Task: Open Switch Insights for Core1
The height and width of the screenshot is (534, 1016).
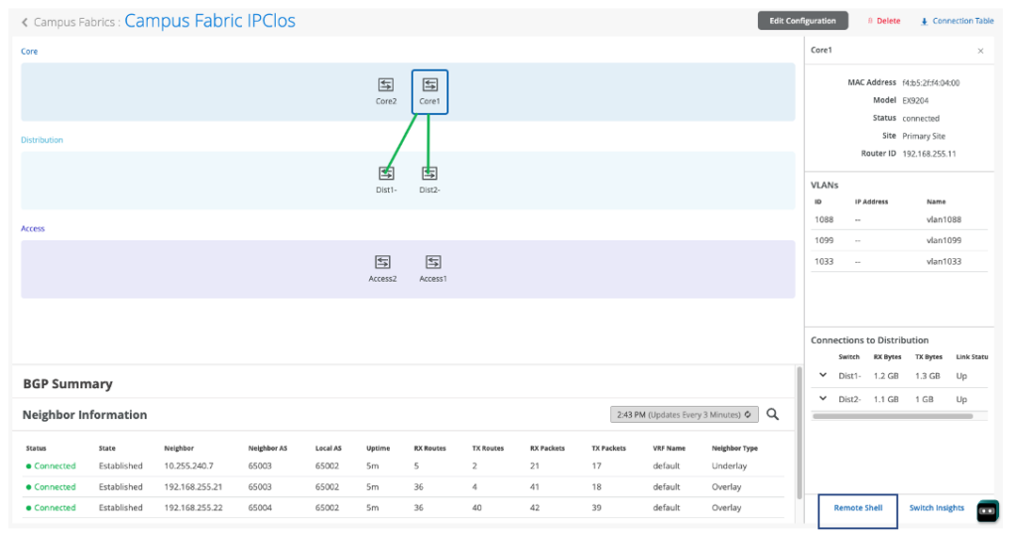Action: click(x=937, y=508)
